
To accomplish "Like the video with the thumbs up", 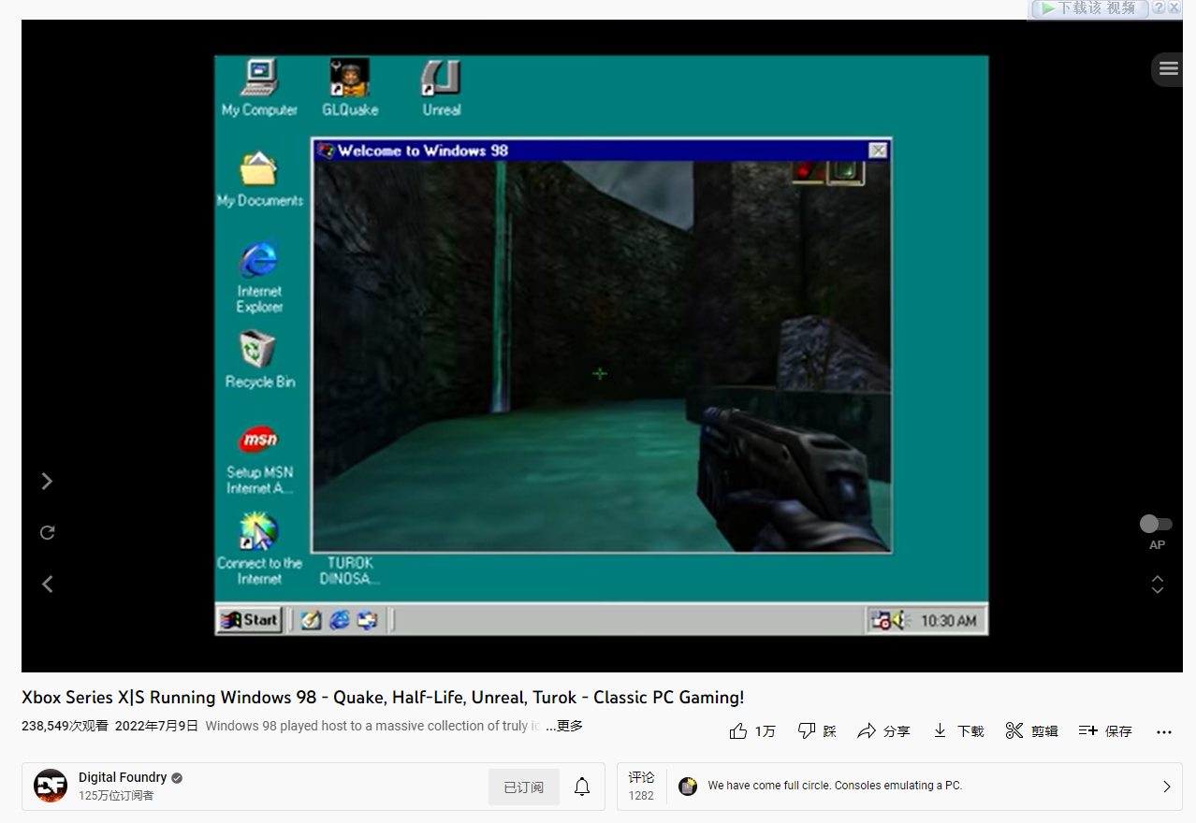I will [739, 730].
